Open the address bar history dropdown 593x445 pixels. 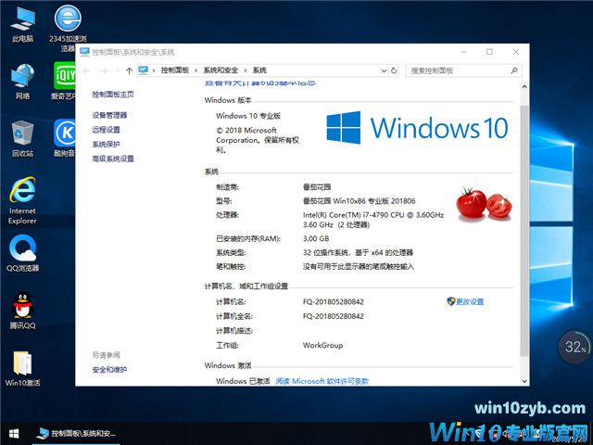pos(384,70)
